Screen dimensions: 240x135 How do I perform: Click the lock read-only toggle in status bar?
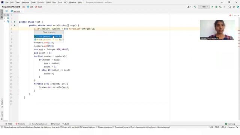click(x=237, y=127)
